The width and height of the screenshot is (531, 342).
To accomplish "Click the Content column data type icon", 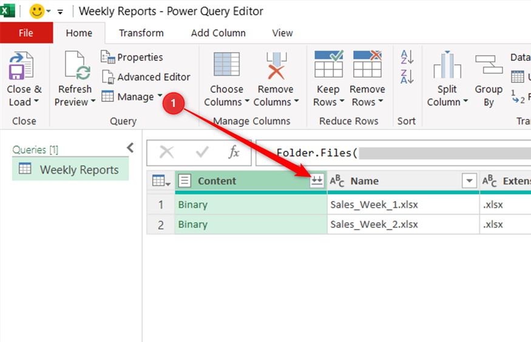I will point(184,180).
